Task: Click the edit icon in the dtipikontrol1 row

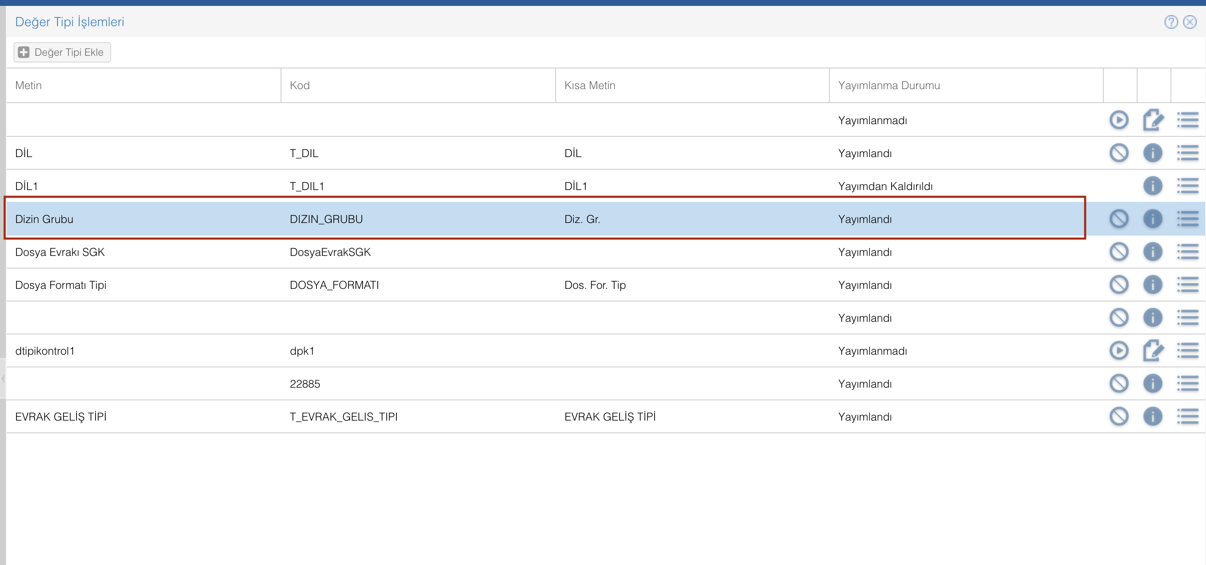Action: click(x=1153, y=350)
